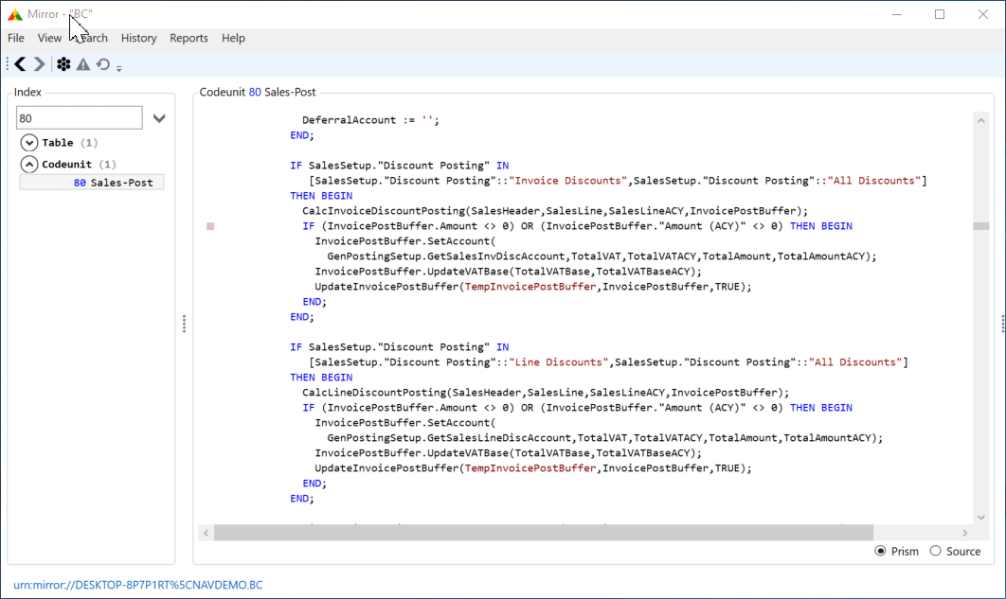Click the DeferralAccount assignment line

[x=370, y=120]
